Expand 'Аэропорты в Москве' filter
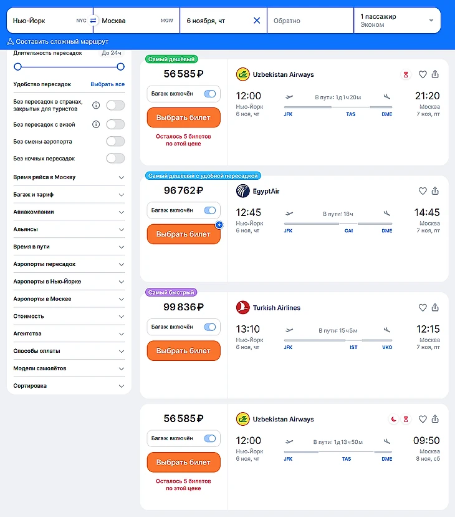The height and width of the screenshot is (517, 455). tap(69, 298)
